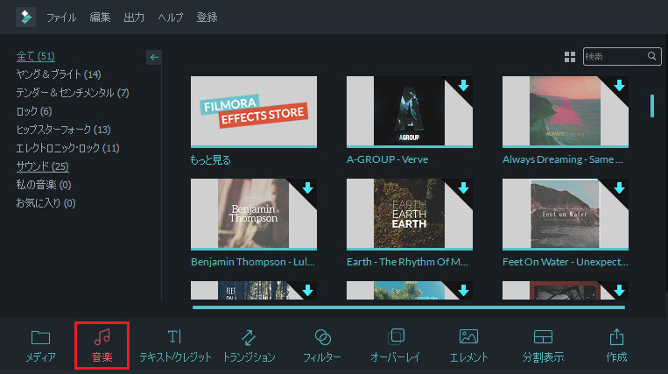Open the テキスト/クレジット tab
The image size is (668, 374).
[175, 346]
